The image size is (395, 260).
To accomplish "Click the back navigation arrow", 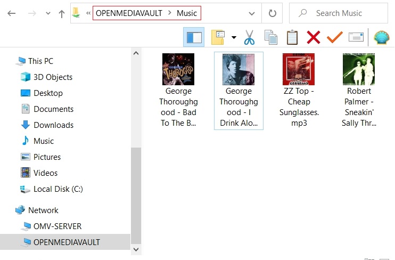I will pyautogui.click(x=11, y=13).
